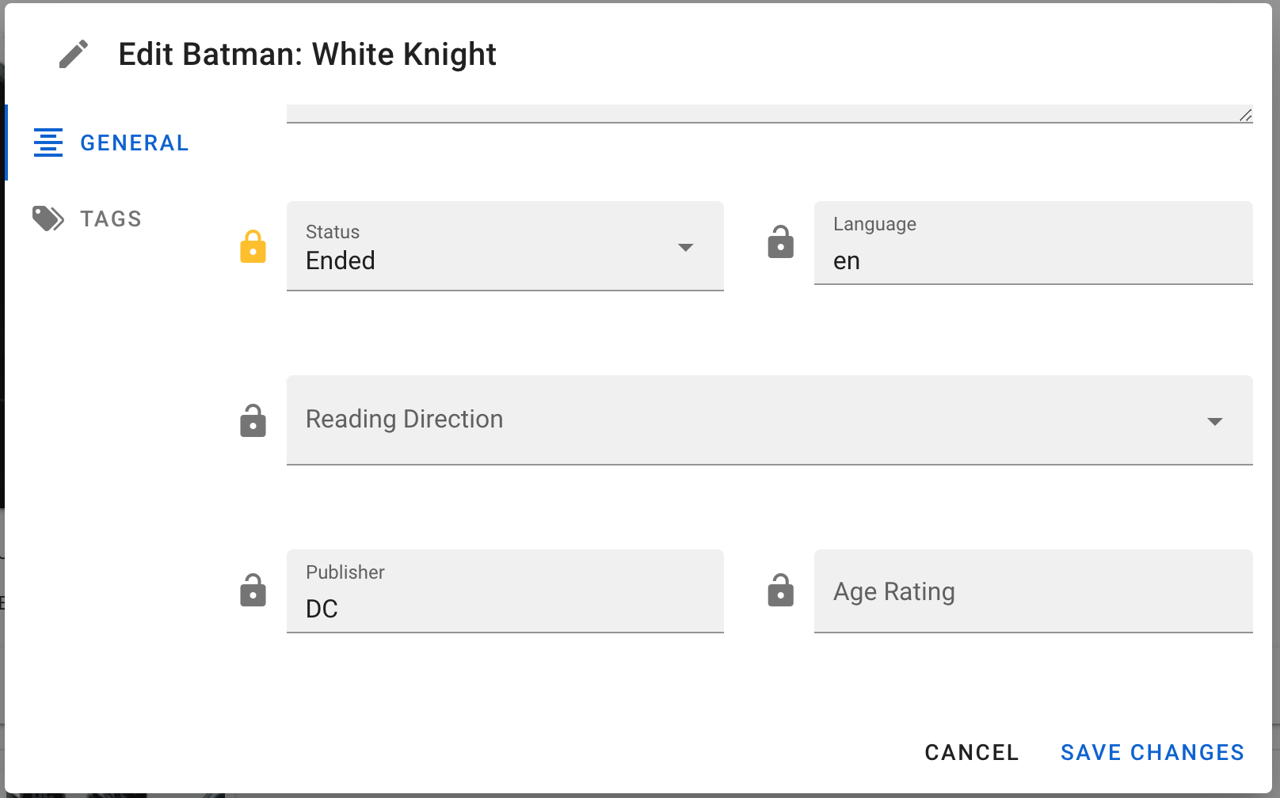Click the pencil edit icon in dialog title
1280x798 pixels.
pos(74,55)
